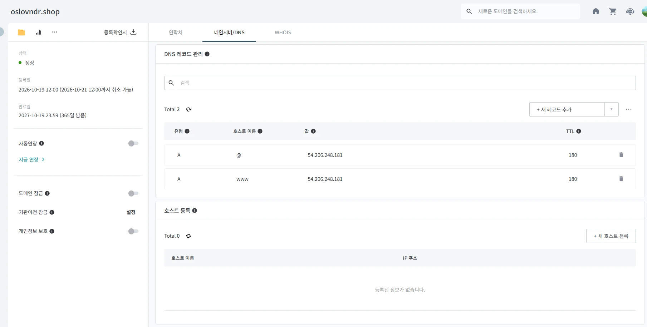Open DNS records more options menu
647x327 pixels.
[x=629, y=109]
